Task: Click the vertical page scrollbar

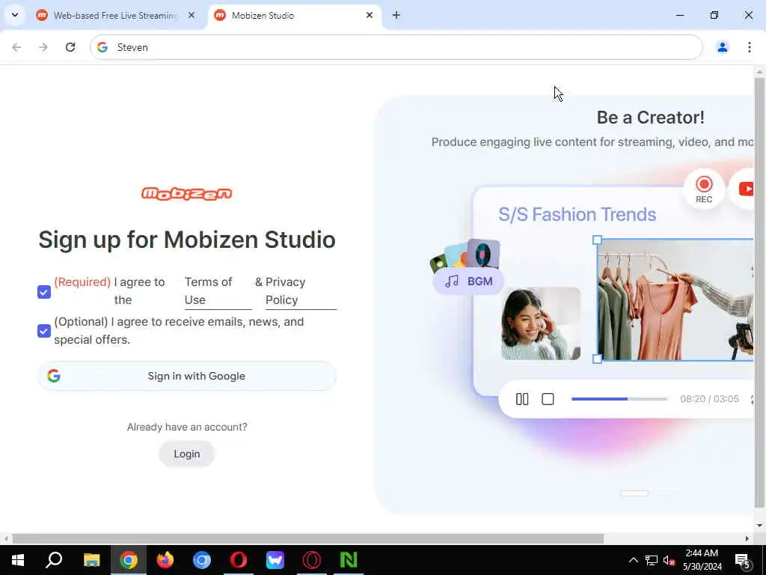Action: pos(759,293)
